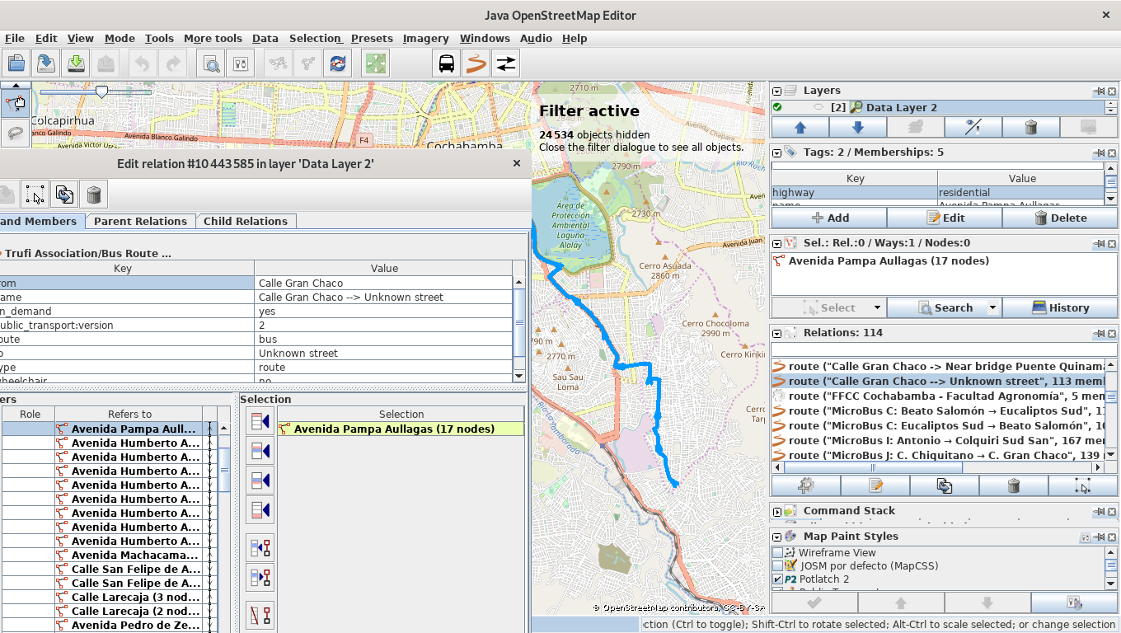Collapse the Map Paint Styles panel

[x=776, y=537]
